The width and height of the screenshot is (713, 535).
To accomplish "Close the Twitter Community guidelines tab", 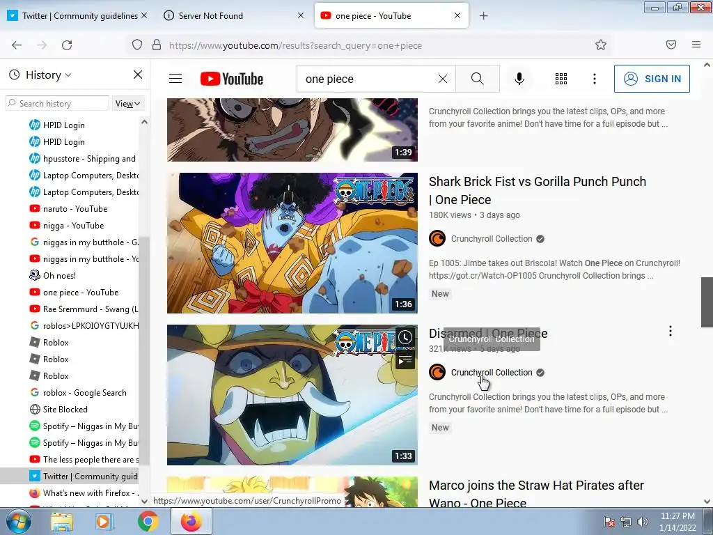I will 144,15.
